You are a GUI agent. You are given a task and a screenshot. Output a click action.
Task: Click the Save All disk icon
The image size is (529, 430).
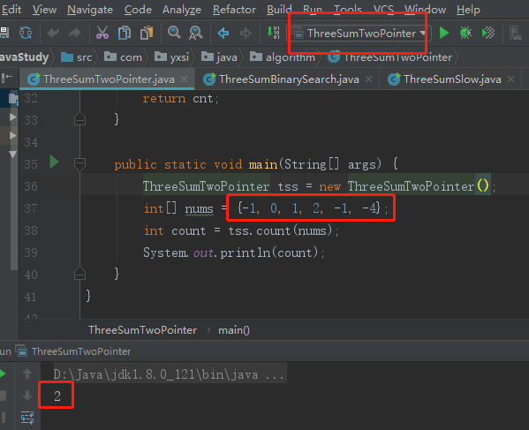(x=4, y=33)
